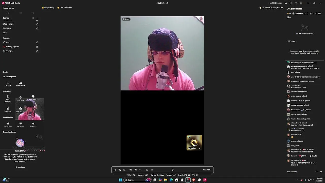Click the guest Servantu thumbnail in preview
The image size is (325, 183).
tap(194, 143)
